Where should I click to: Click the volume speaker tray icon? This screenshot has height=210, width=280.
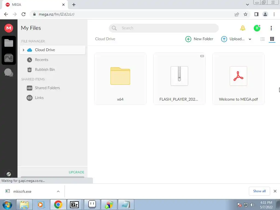(x=252, y=205)
